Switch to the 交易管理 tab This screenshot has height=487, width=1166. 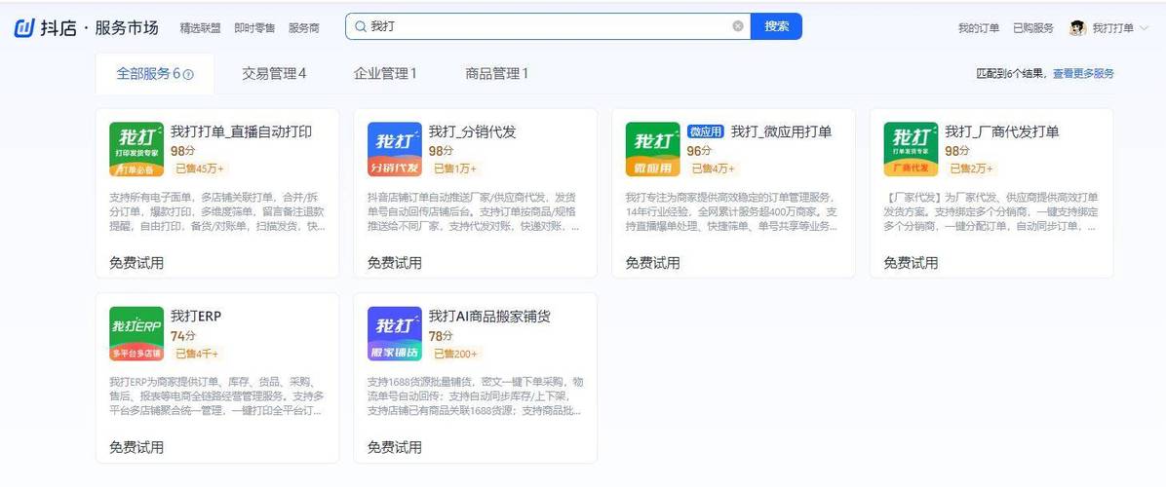[274, 73]
